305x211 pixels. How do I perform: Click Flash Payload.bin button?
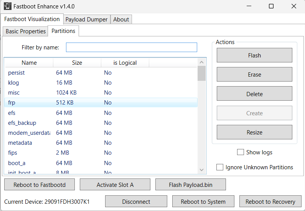(191, 185)
